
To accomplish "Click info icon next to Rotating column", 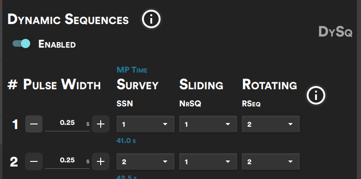I will pos(316,95).
